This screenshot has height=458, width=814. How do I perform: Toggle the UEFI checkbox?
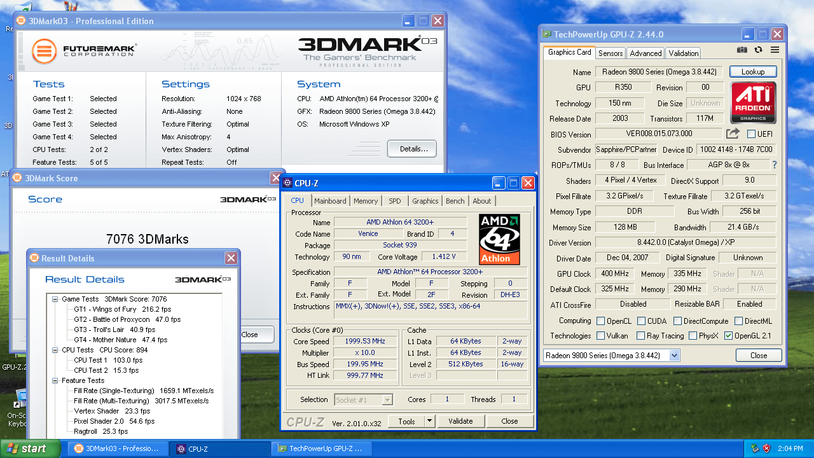tap(752, 134)
